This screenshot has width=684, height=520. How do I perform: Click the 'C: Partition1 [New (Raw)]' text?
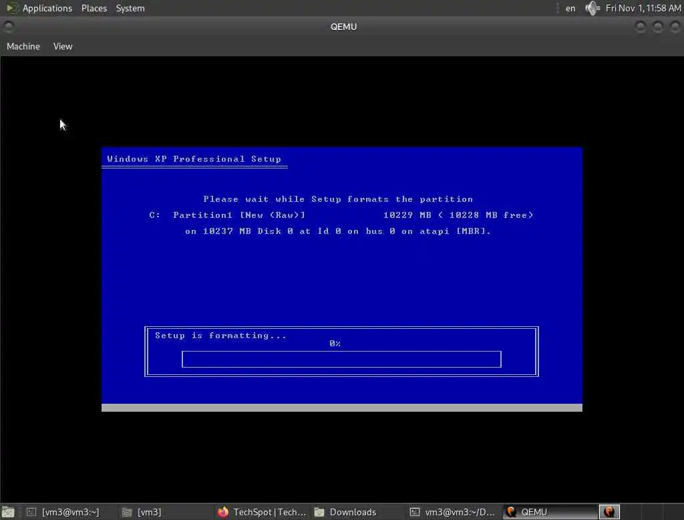[227, 215]
